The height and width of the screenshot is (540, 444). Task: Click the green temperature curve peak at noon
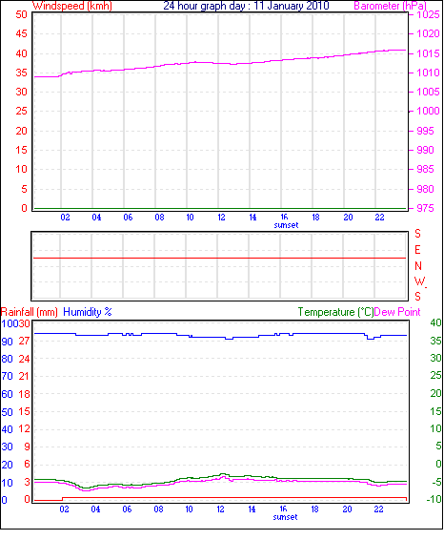pyautogui.click(x=223, y=474)
